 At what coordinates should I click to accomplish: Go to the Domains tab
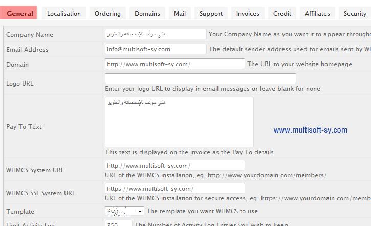(147, 13)
